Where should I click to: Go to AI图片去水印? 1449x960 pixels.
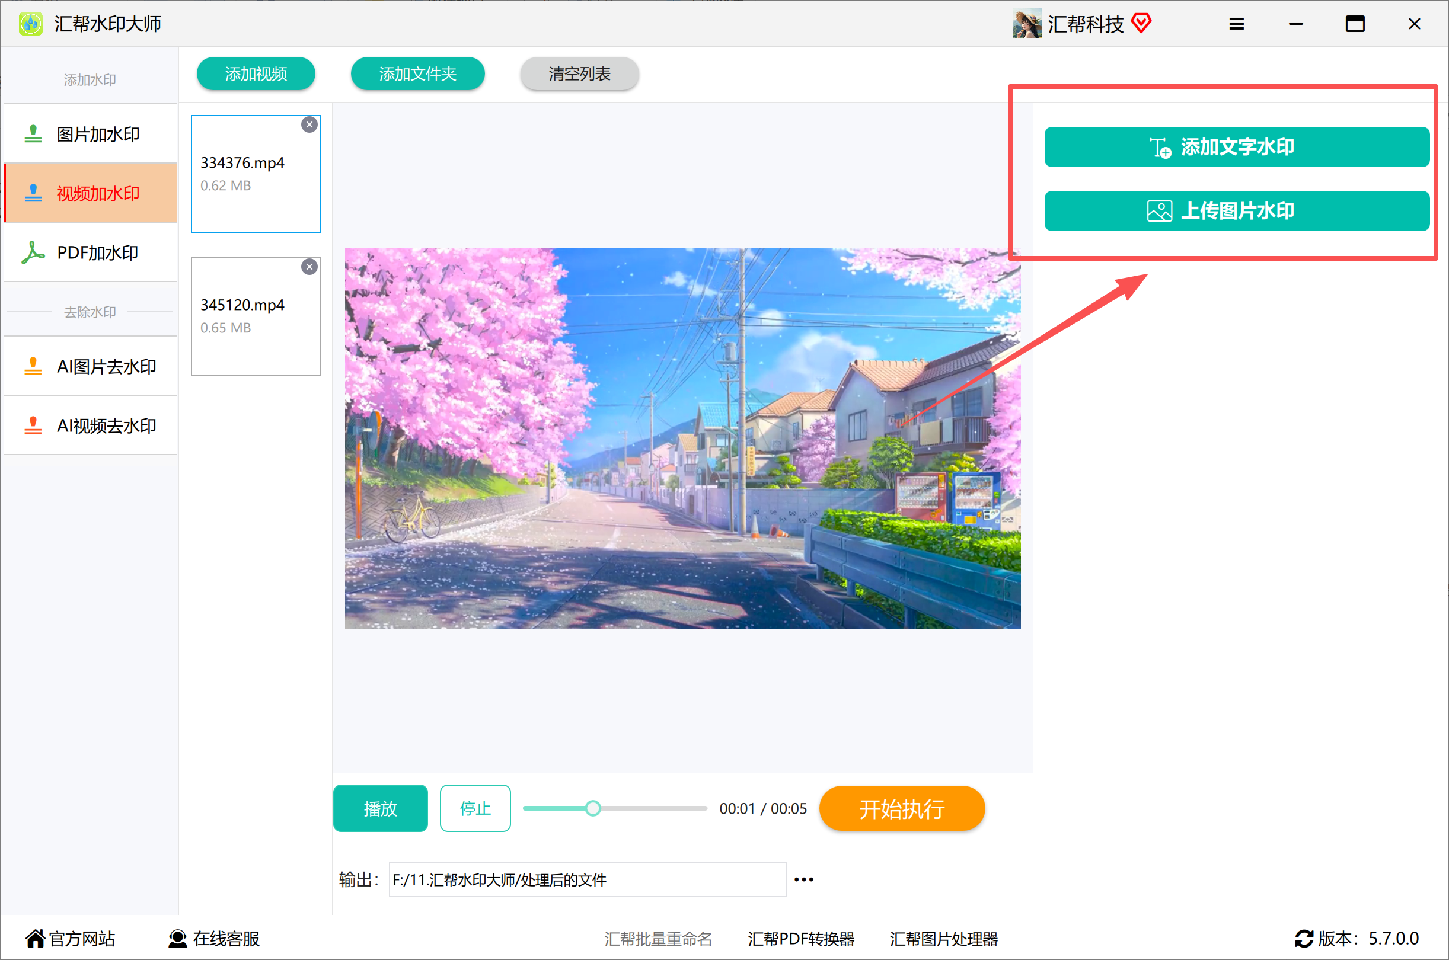(x=91, y=367)
